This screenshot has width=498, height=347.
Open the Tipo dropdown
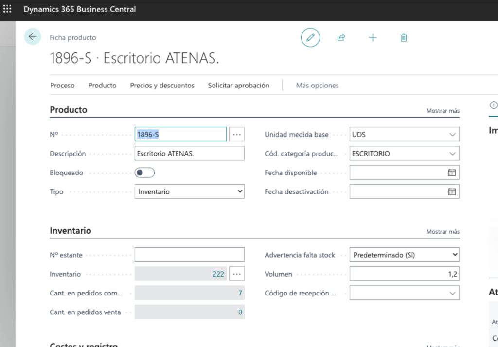pos(190,191)
